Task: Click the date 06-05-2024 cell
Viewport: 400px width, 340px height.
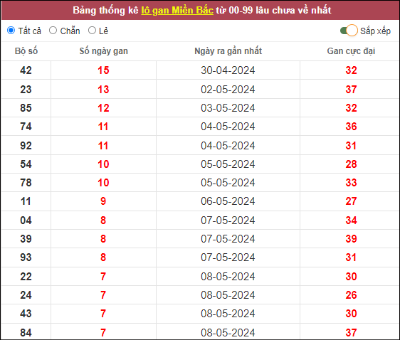Action: click(x=228, y=201)
